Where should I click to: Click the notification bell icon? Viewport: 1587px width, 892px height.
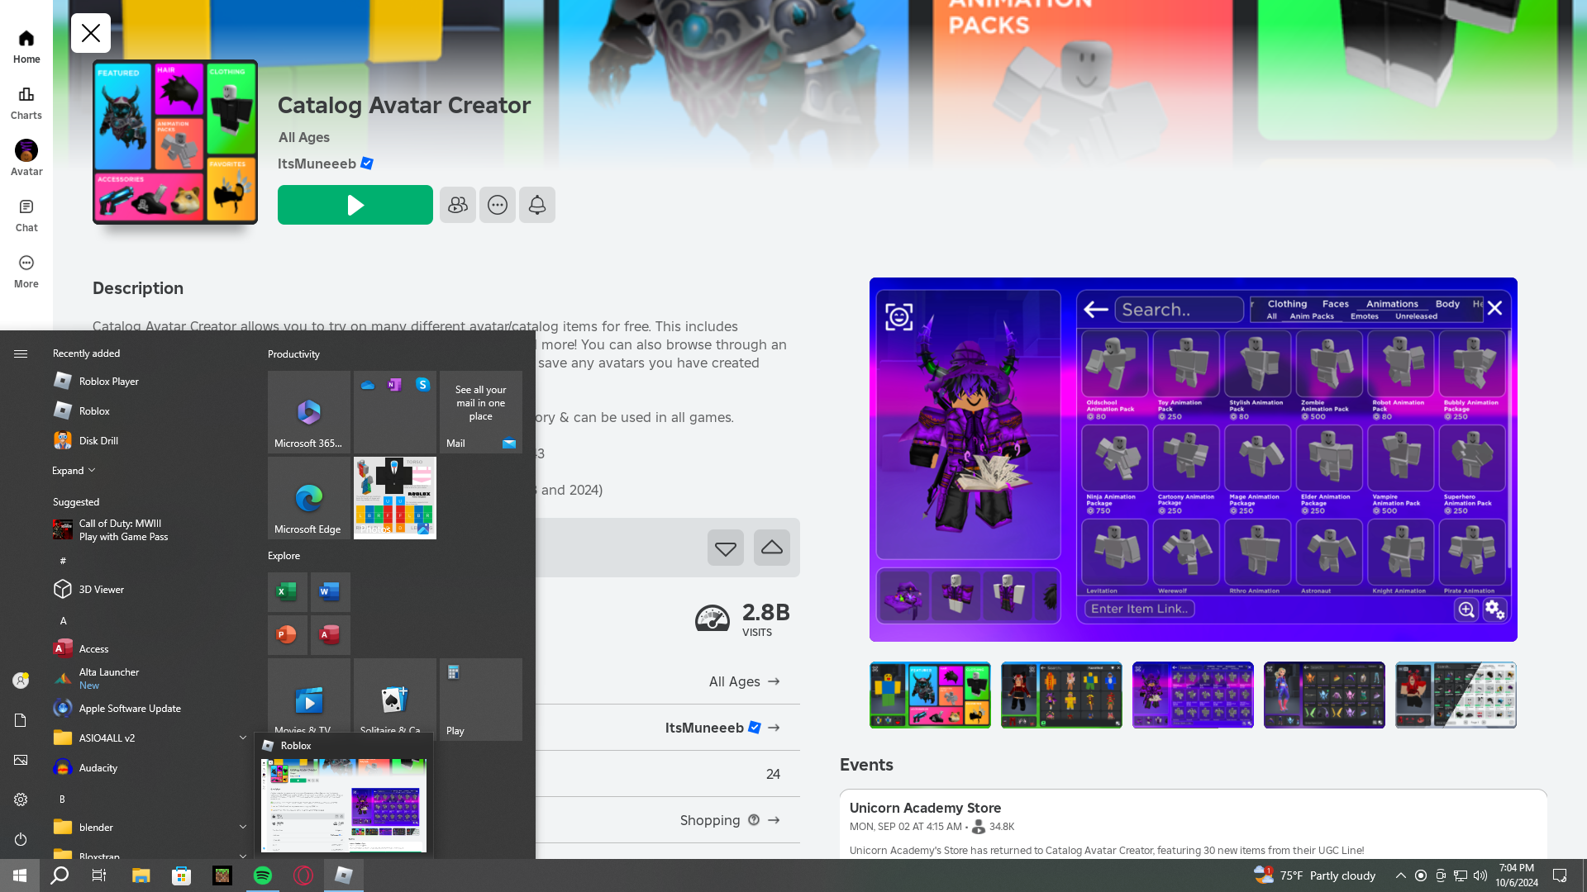click(x=536, y=205)
